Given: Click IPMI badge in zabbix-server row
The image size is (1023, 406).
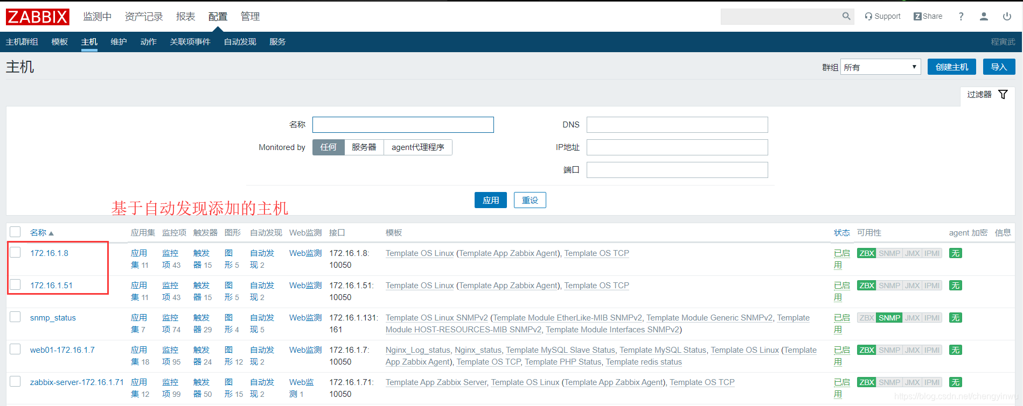Looking at the screenshot, I should tap(932, 382).
